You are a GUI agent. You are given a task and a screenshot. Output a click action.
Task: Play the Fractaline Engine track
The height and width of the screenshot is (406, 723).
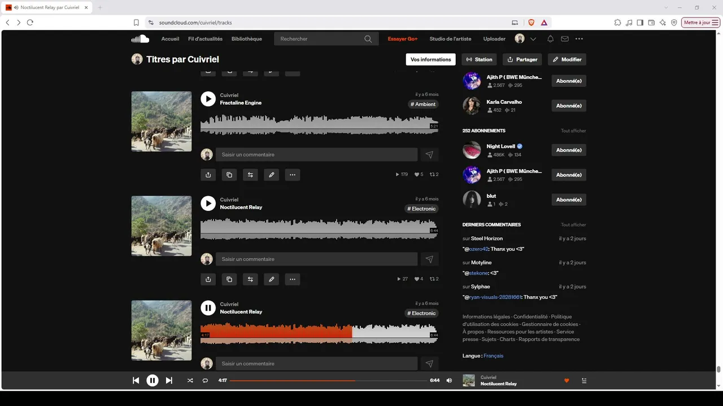click(x=208, y=99)
